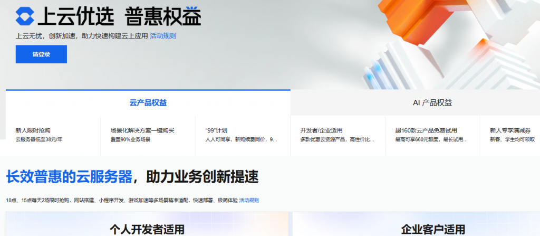Open 活动规则 link below the cloud server heading
Image resolution: width=540 pixels, height=236 pixels.
tap(249, 201)
